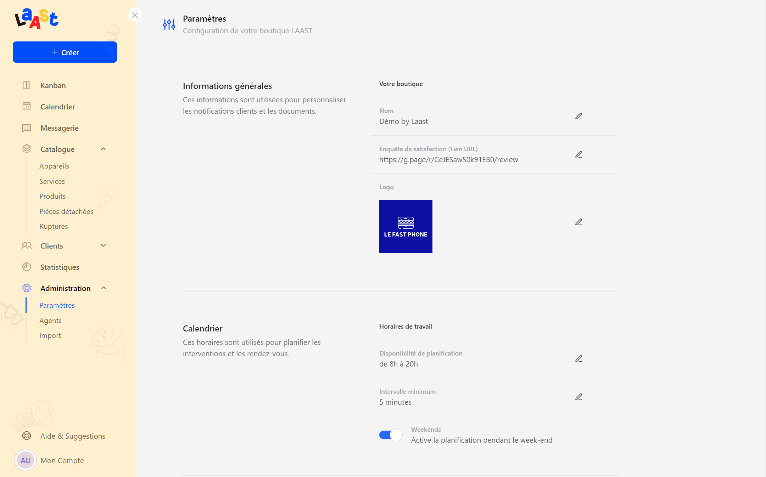Expand the Clients section chevron

click(x=103, y=245)
